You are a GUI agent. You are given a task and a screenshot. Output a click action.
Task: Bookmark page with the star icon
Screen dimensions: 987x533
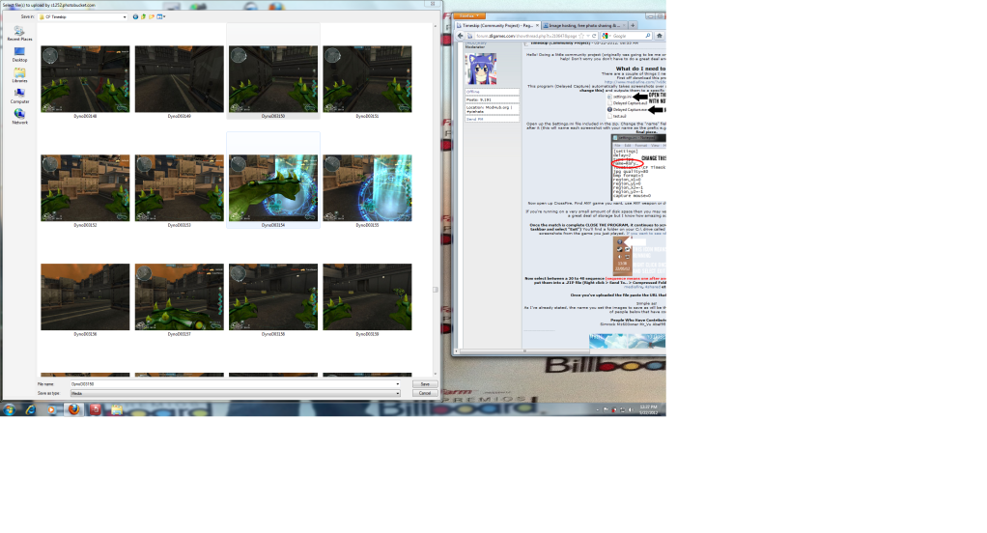click(581, 36)
